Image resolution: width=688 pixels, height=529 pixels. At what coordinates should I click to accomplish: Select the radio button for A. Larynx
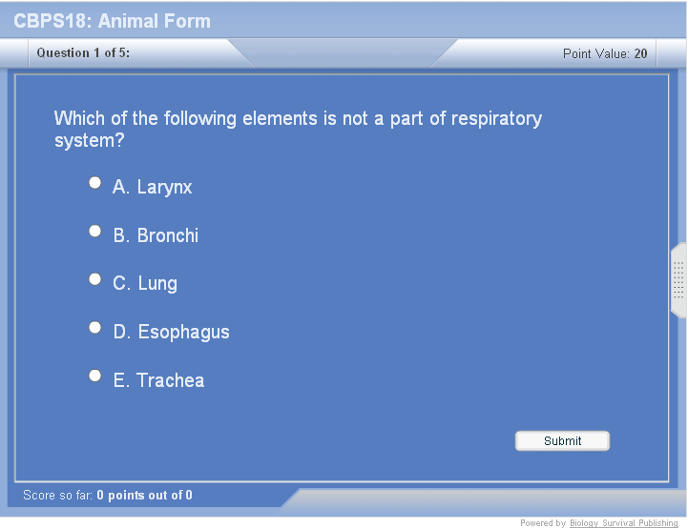94,182
